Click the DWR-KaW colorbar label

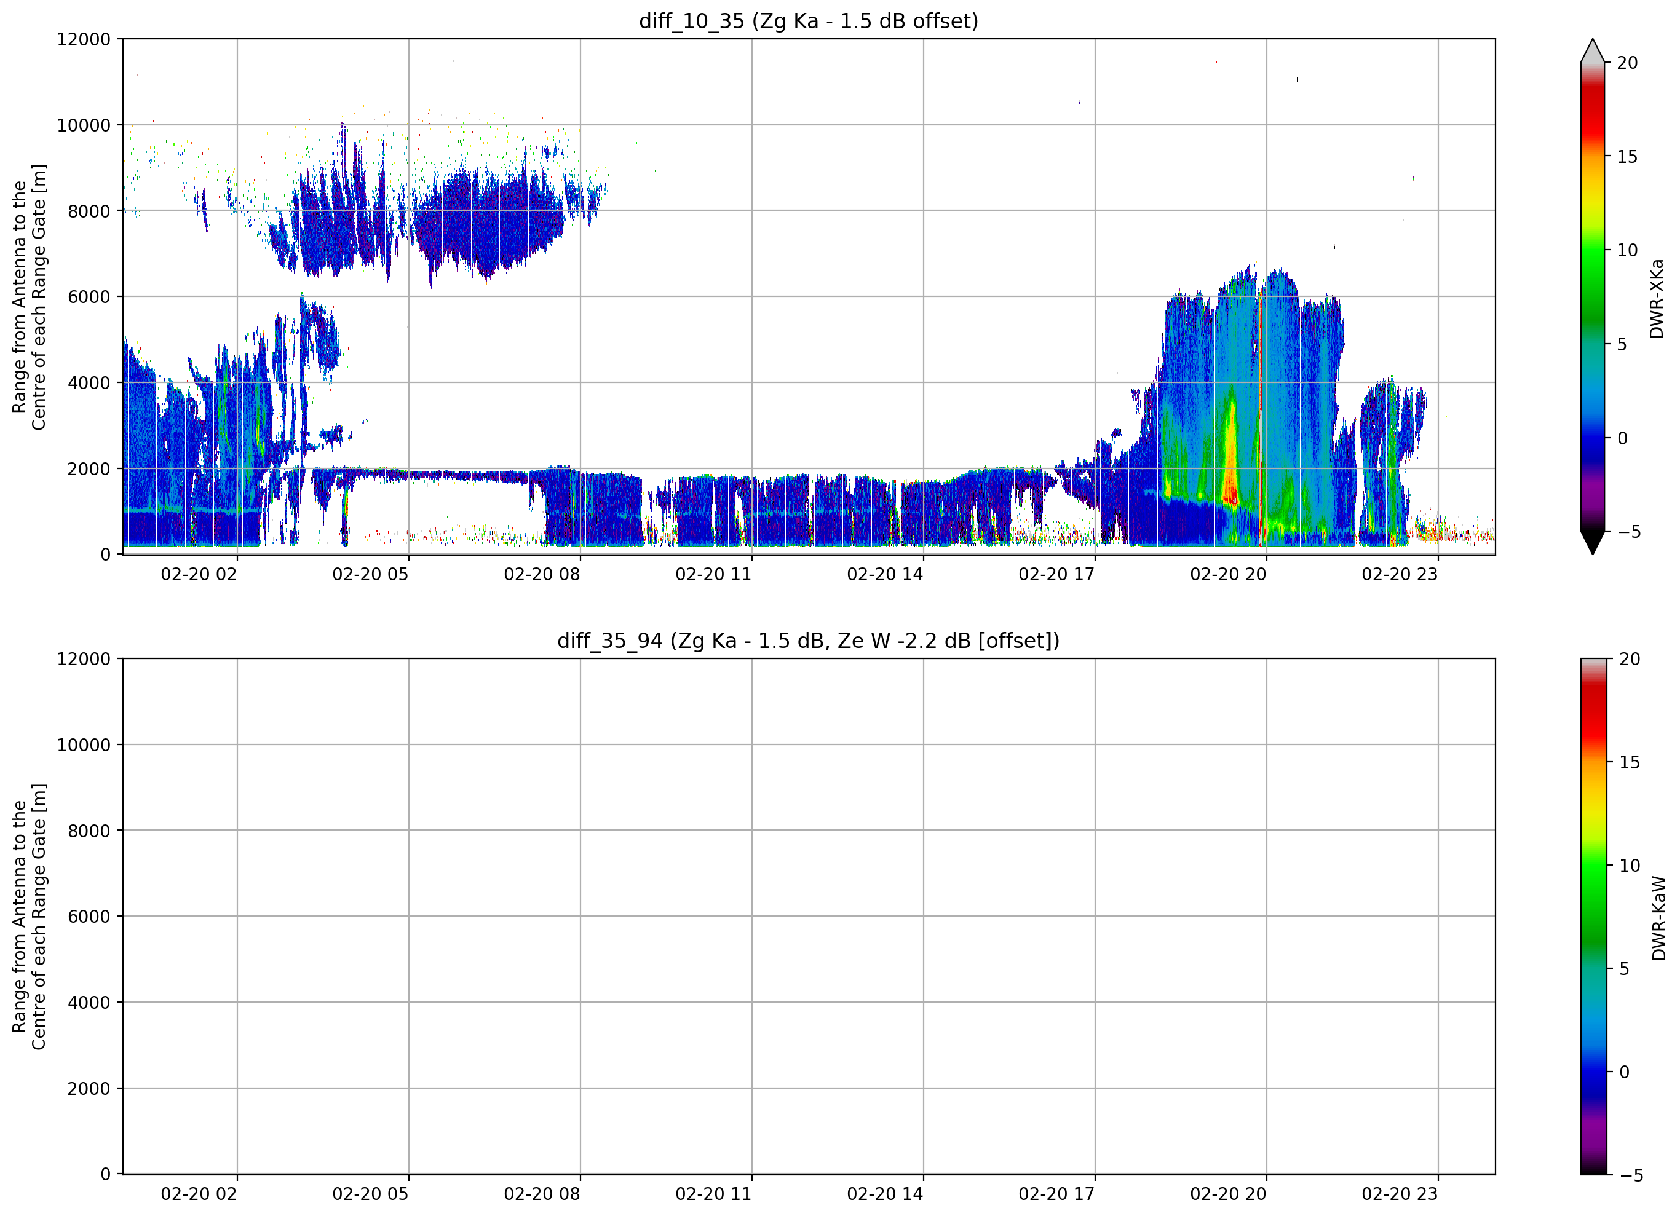coord(1658,918)
